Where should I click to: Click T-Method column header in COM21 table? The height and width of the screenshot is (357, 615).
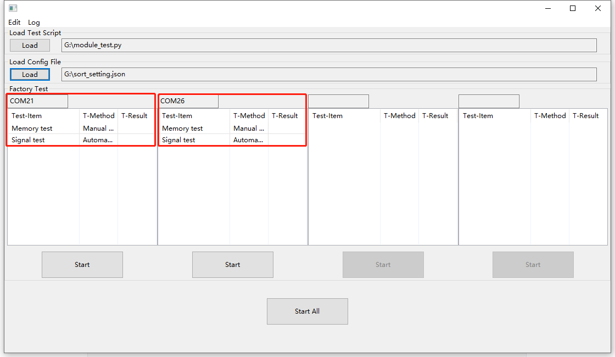click(99, 116)
